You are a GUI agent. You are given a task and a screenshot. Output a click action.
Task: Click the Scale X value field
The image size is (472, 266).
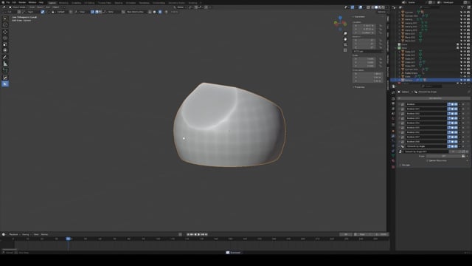[364, 59]
